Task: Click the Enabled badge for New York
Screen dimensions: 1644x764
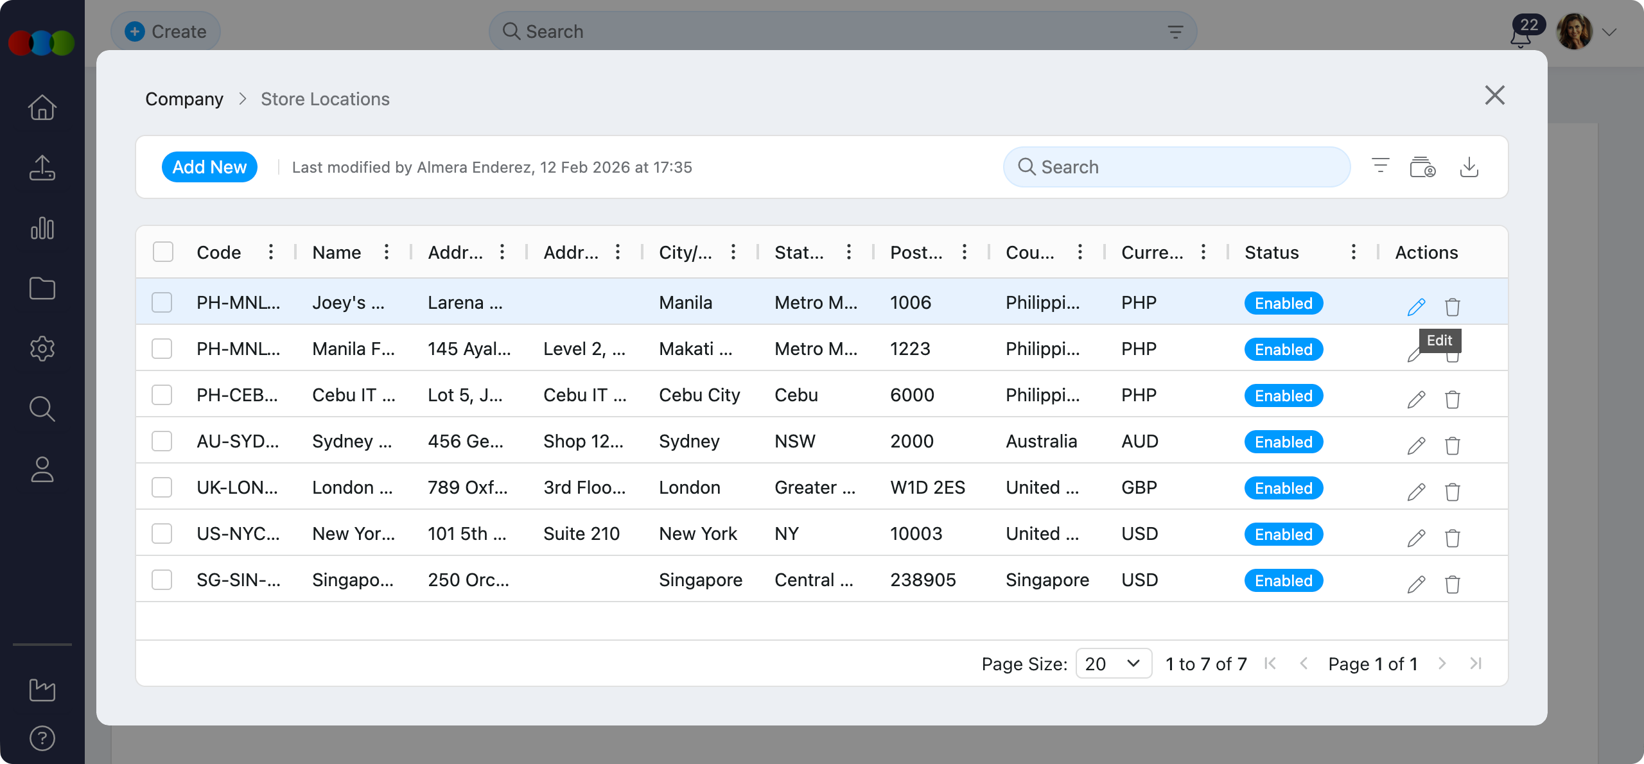Action: (1283, 534)
